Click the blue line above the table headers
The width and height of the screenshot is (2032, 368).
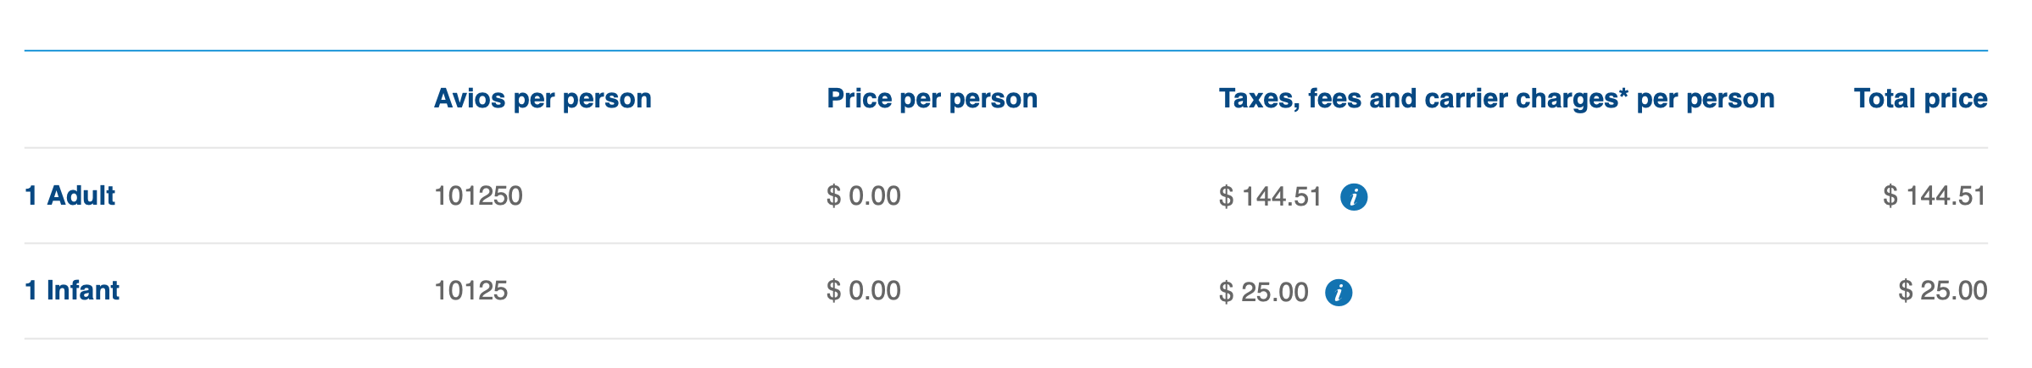pyautogui.click(x=1005, y=51)
